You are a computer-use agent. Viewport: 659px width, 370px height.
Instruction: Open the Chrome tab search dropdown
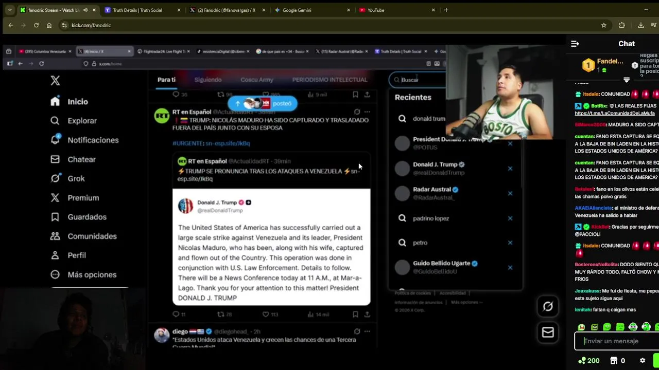pos(9,10)
